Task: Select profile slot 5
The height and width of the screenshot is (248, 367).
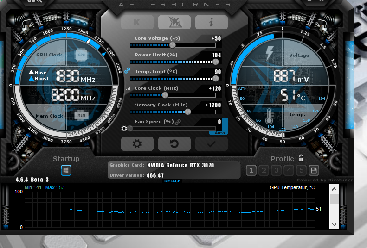Action: pyautogui.click(x=302, y=171)
